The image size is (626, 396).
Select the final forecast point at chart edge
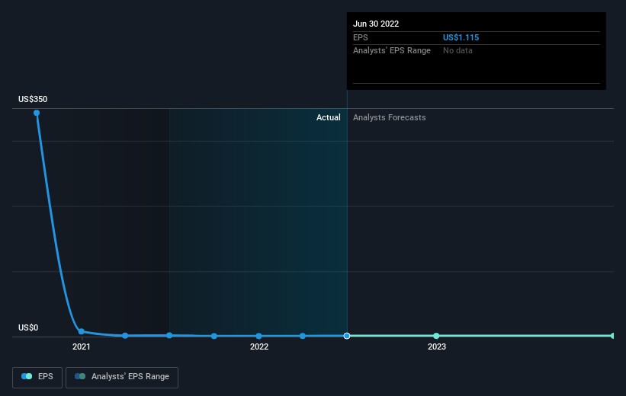tap(612, 336)
